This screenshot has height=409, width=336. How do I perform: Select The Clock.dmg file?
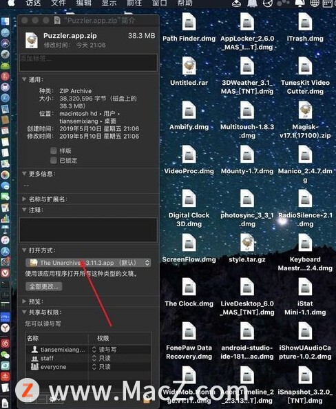(x=189, y=287)
